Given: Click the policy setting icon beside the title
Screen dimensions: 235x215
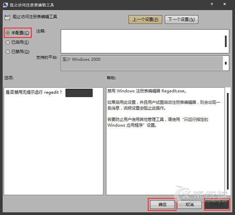Looking at the screenshot, I should 7,17.
